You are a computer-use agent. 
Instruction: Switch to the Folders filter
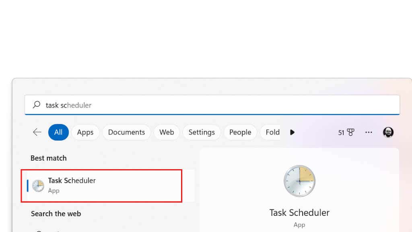[x=271, y=132]
